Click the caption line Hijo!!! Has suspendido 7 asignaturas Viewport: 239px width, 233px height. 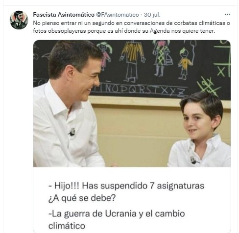[x=126, y=186]
